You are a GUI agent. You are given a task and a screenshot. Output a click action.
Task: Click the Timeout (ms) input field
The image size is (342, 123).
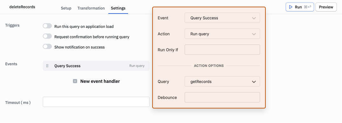point(96,102)
